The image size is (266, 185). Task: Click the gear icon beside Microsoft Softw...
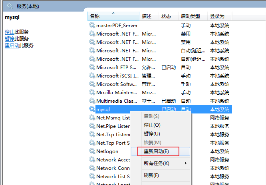pyautogui.click(x=92, y=84)
